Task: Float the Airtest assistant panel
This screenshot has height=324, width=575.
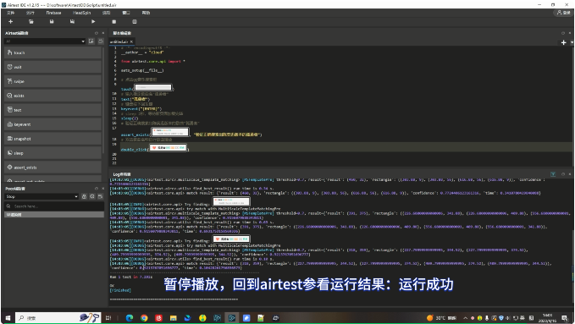Action: 97,33
